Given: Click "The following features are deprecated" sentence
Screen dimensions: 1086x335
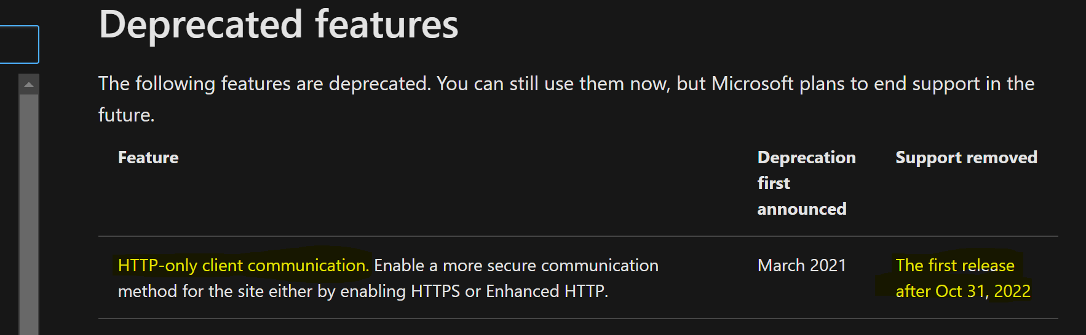Looking at the screenshot, I should pos(264,83).
